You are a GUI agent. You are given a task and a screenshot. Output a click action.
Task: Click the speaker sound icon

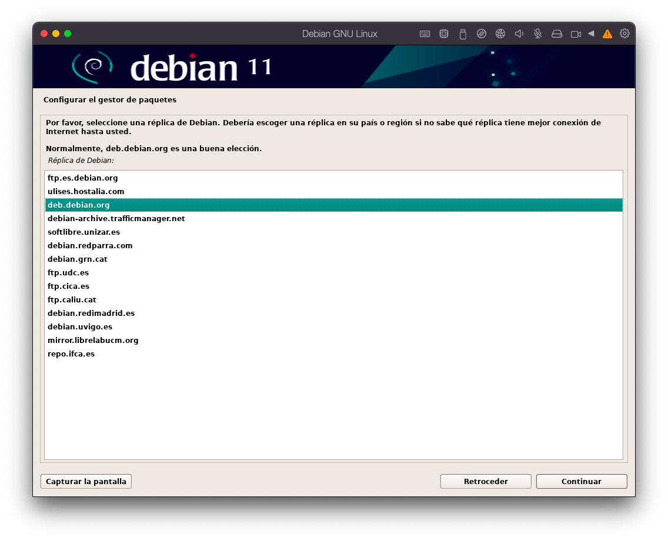coord(519,34)
